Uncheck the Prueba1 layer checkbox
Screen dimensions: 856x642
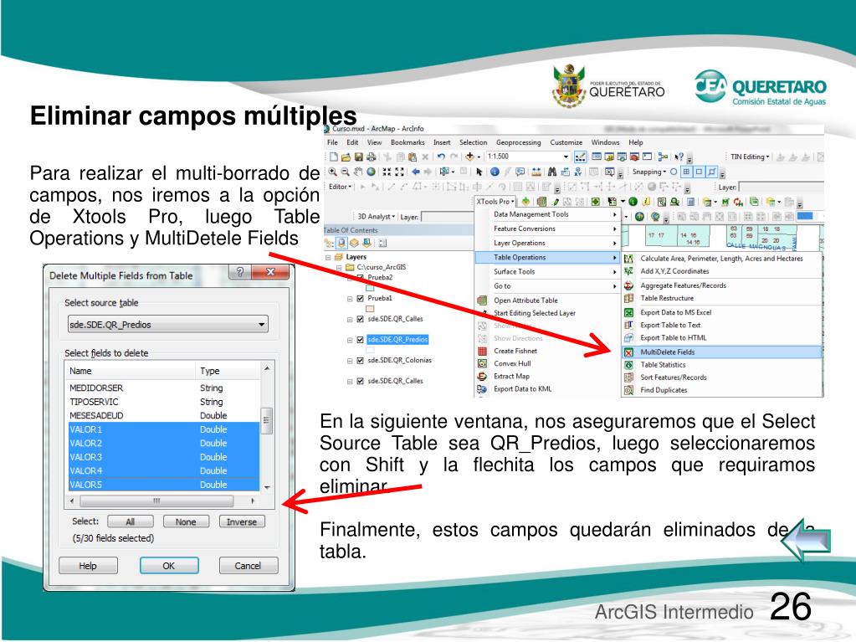(x=361, y=299)
